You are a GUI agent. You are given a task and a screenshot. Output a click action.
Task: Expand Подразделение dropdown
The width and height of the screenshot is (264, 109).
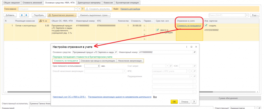[x=191, y=76]
